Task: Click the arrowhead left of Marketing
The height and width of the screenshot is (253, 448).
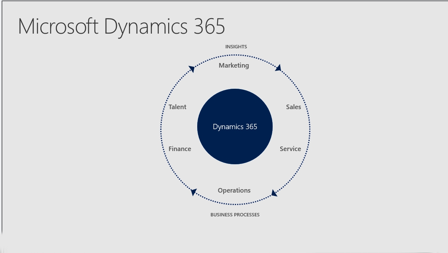Action: pyautogui.click(x=192, y=69)
